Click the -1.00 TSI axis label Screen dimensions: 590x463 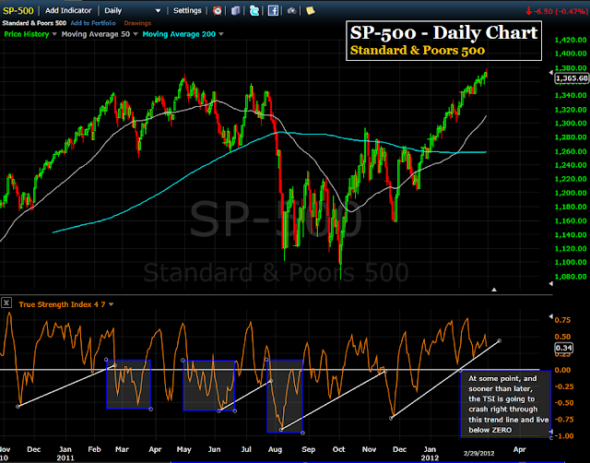coord(563,436)
